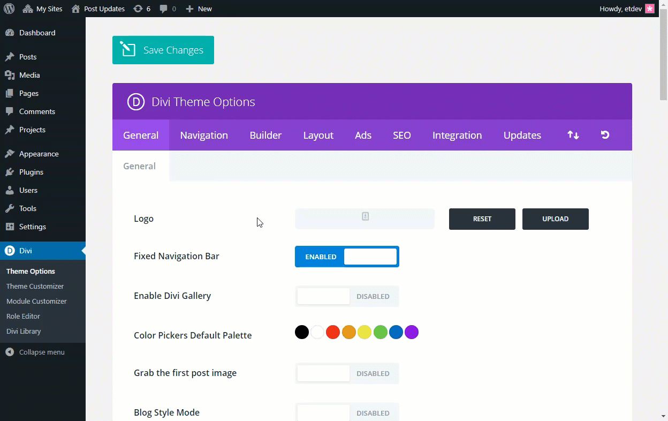Viewport: 668px width, 421px height.
Task: Reset Divi options using the undo icon
Action: pos(604,135)
